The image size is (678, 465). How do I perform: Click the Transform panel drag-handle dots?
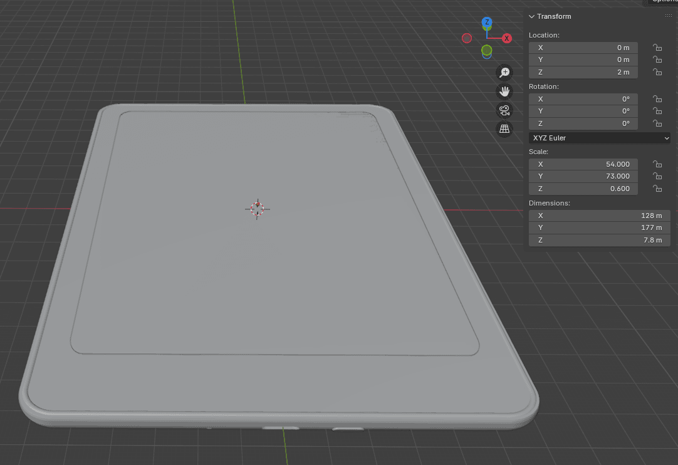point(669,16)
